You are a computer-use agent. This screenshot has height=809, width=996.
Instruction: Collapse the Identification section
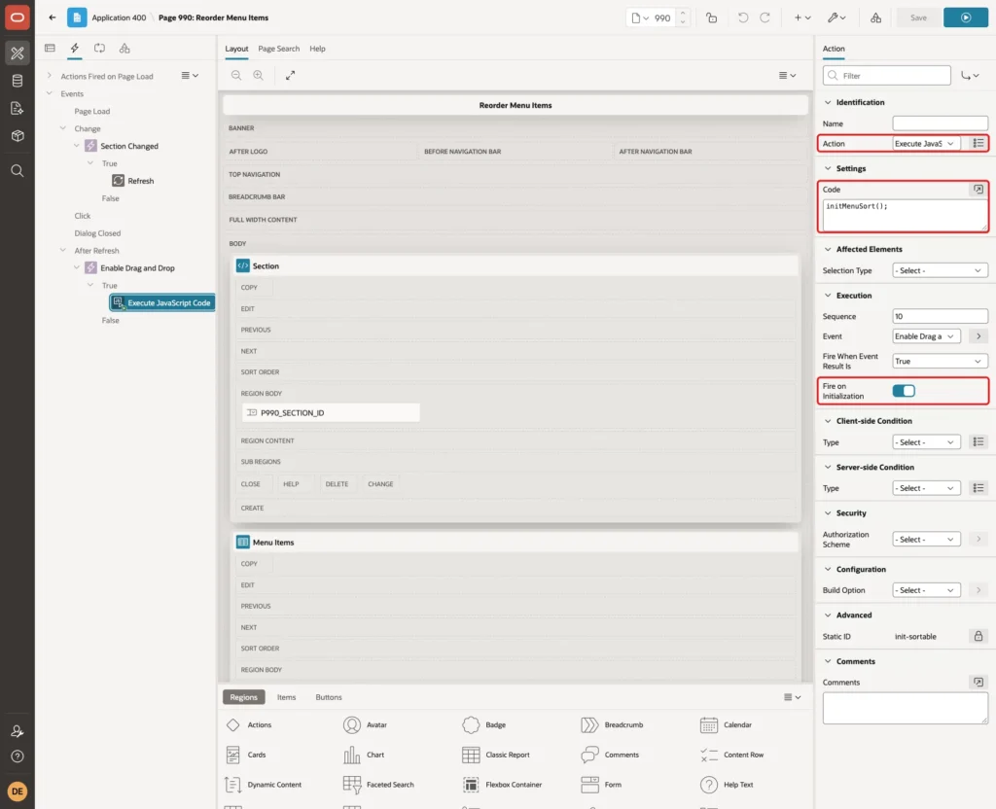point(828,102)
